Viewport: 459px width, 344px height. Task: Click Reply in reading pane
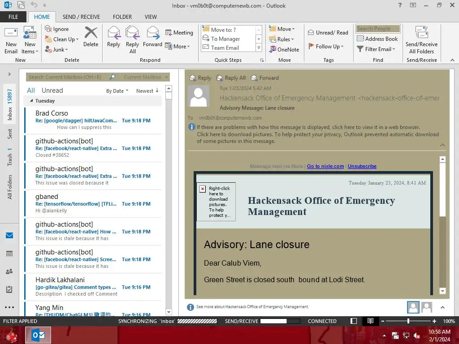pos(200,78)
